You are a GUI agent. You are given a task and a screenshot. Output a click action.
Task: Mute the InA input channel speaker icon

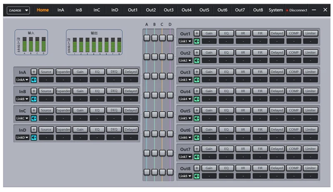[x=34, y=80]
